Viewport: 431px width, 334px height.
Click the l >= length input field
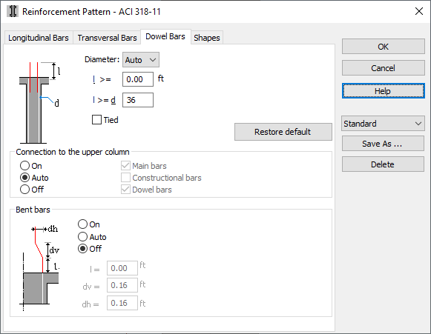(x=138, y=79)
